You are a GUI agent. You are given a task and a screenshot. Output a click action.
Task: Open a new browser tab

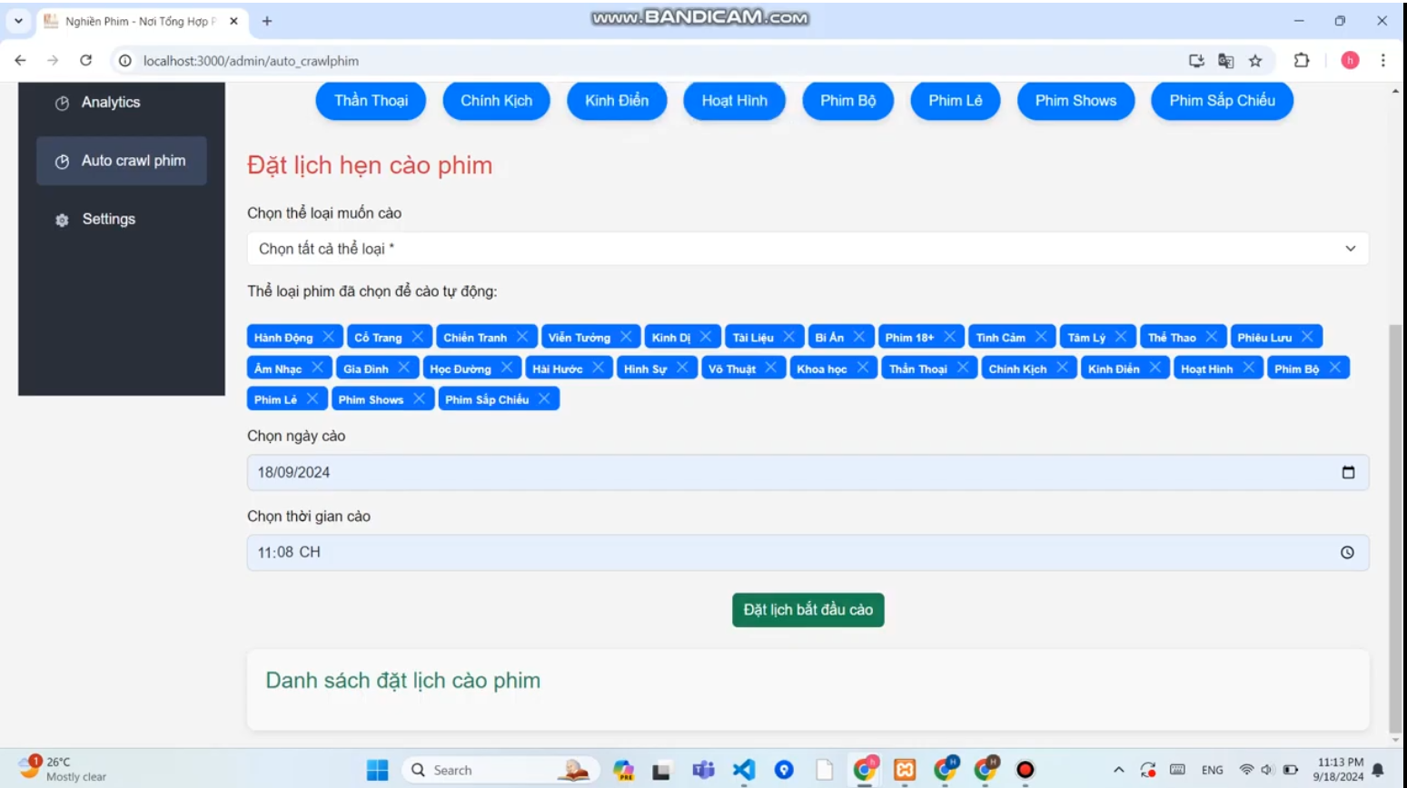pyautogui.click(x=267, y=21)
